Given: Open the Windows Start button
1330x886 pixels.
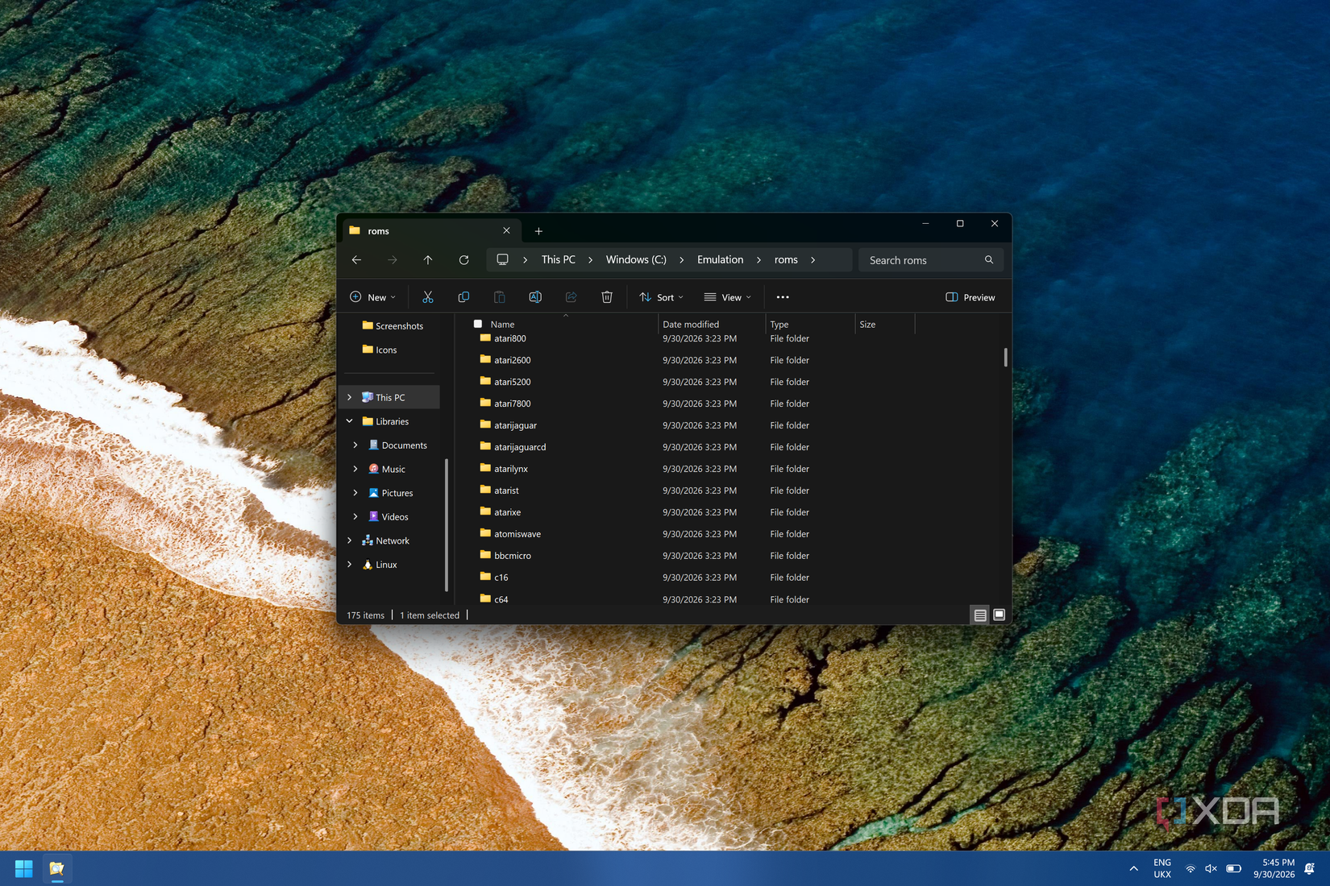Looking at the screenshot, I should pos(23,868).
